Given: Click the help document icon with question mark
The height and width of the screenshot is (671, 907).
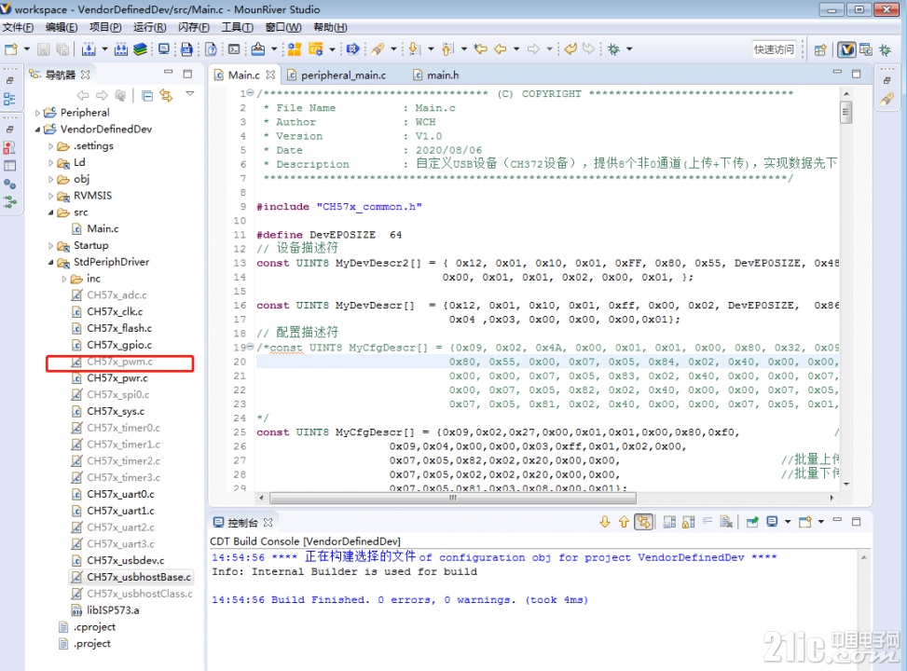Looking at the screenshot, I should 211,49.
